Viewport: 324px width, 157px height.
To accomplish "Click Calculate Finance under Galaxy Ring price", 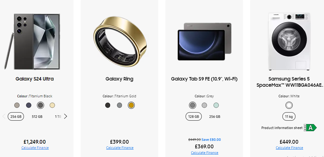I will (x=119, y=148).
